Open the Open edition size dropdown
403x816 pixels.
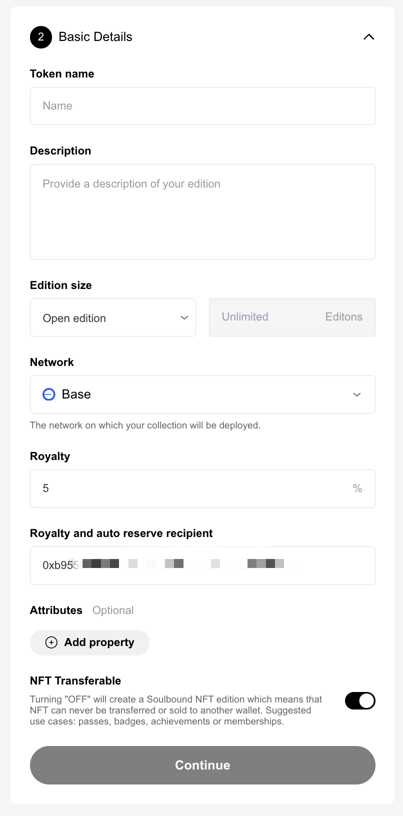(x=112, y=318)
